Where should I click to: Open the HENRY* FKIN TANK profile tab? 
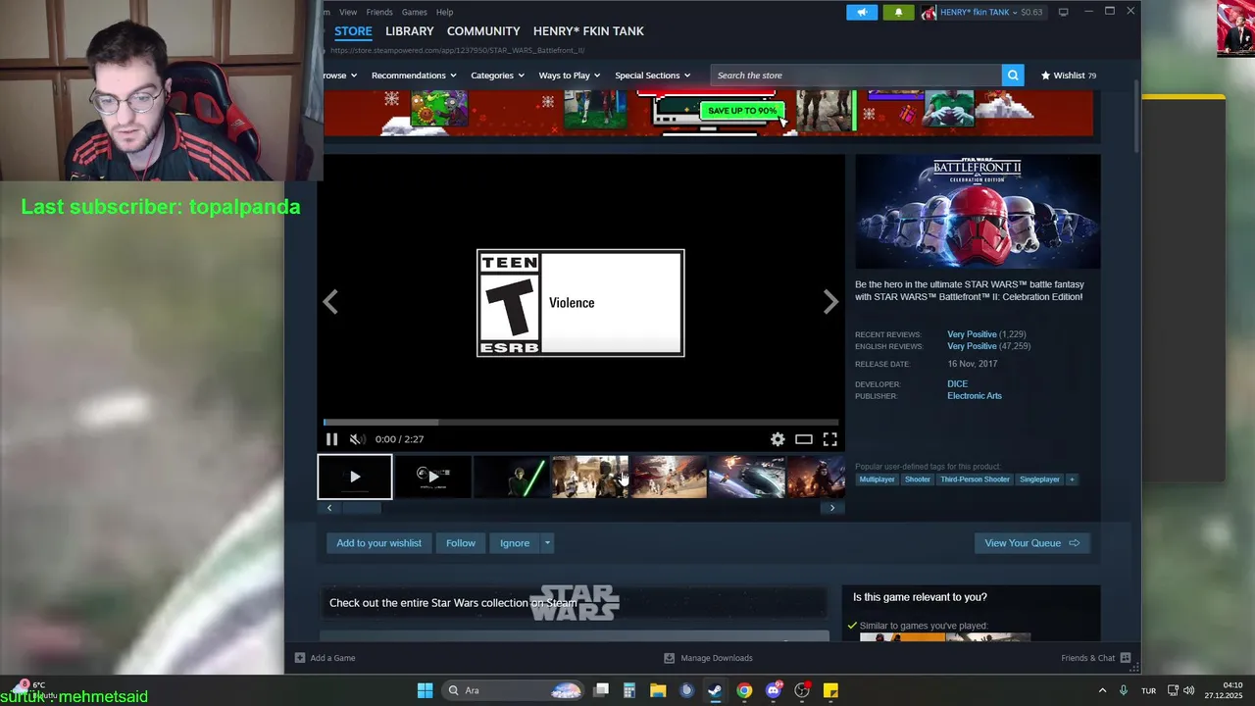point(588,31)
